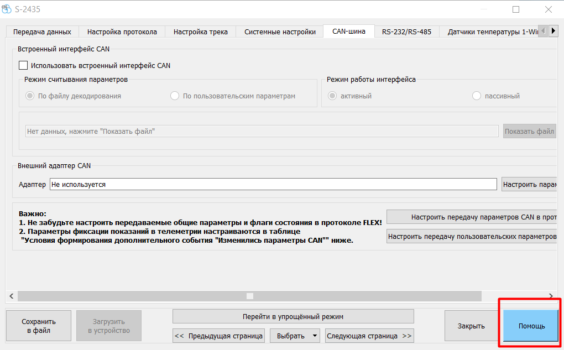This screenshot has width=564, height=350.
Task: Select the "По пользовательским параметрам" radio option
Action: point(175,96)
